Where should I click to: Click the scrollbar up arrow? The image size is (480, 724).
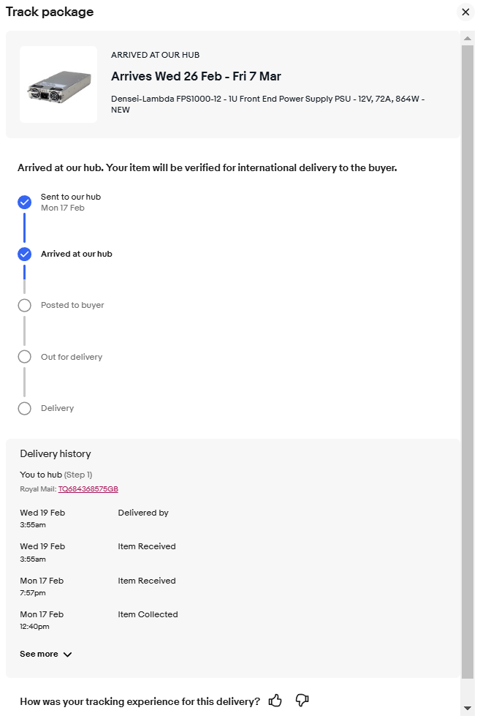click(468, 38)
